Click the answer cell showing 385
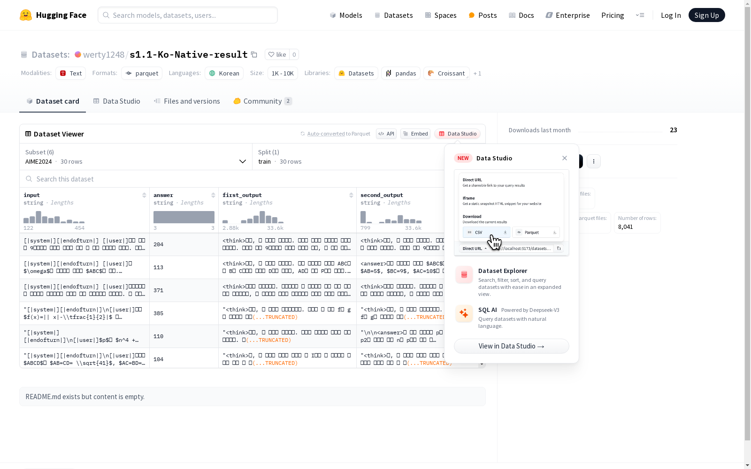This screenshot has width=751, height=469. [x=184, y=313]
